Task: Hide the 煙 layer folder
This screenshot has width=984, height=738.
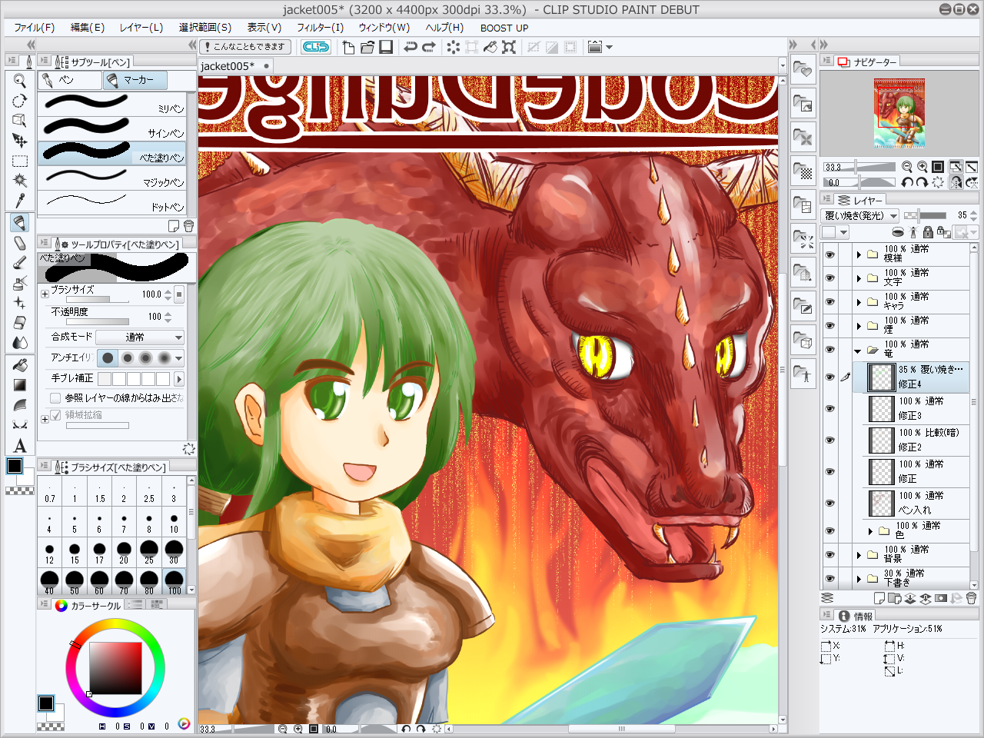Action: click(829, 326)
